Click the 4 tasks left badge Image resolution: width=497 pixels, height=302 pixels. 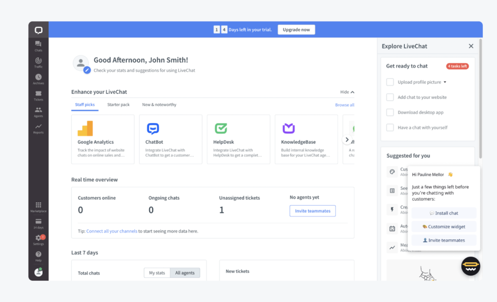457,66
